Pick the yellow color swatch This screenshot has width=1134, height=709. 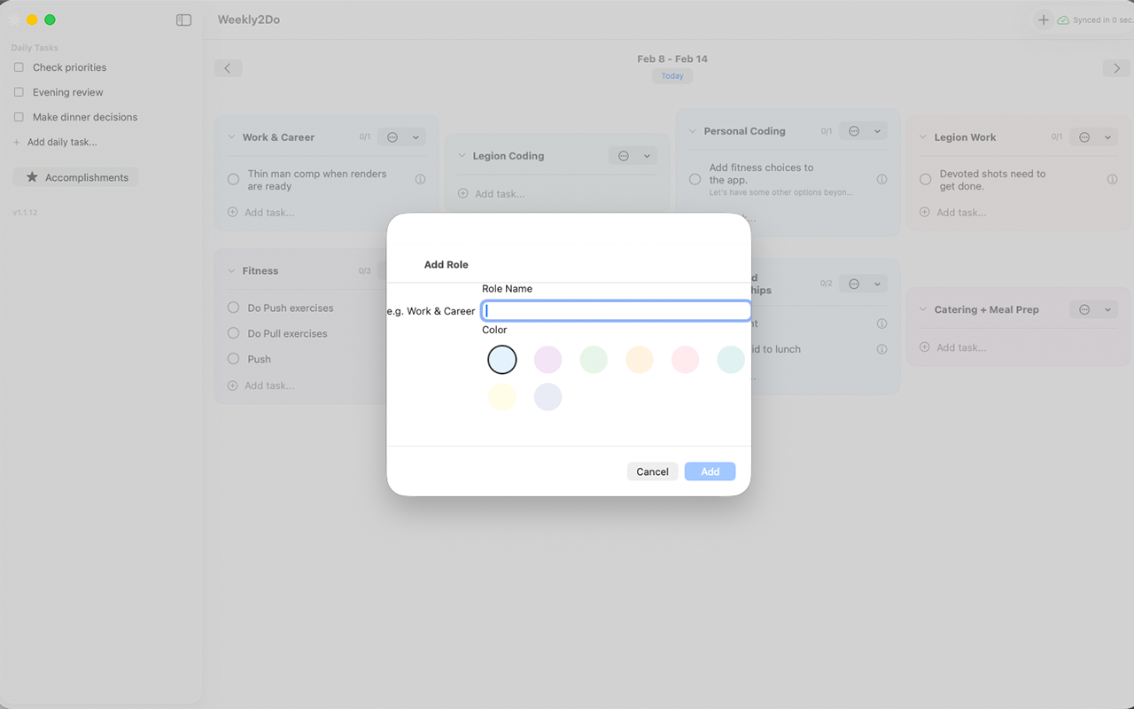[502, 396]
